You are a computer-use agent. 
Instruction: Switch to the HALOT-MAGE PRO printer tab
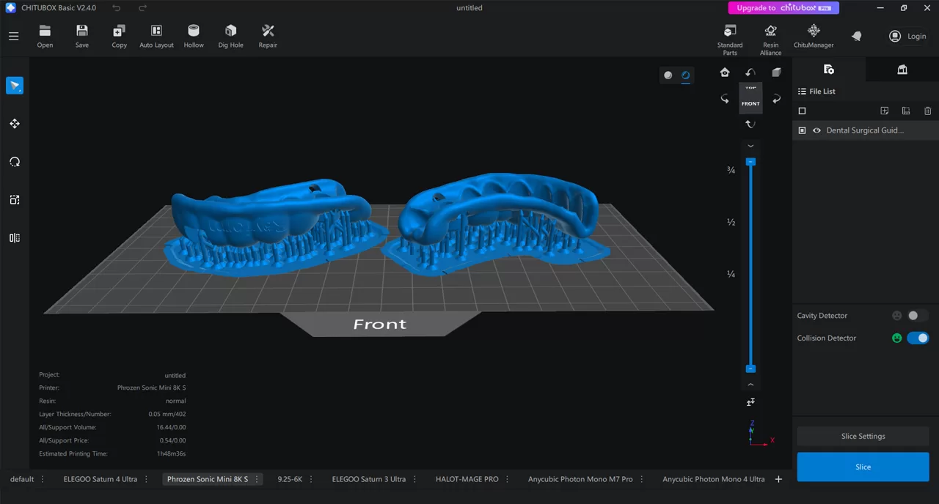tap(467, 478)
